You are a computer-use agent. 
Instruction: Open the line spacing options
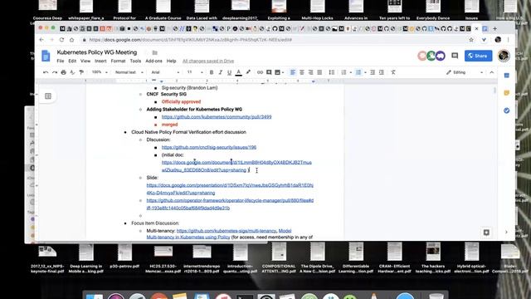point(332,72)
